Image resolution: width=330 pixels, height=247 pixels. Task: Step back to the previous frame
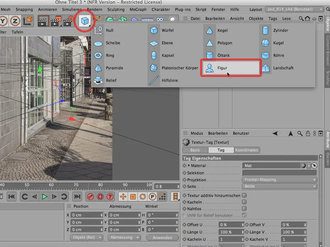click(x=35, y=197)
